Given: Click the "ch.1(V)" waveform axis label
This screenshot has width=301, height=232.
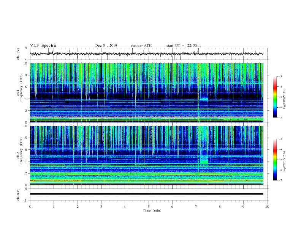Looking at the screenshot, I should coord(18,54).
